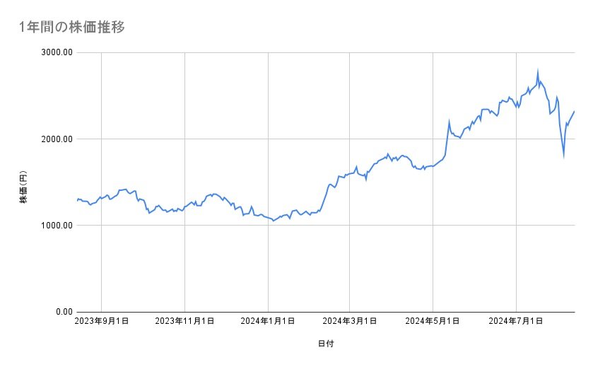Image resolution: width=593 pixels, height=367 pixels.
Task: Select the 2023年11月1日 date label
Action: click(184, 322)
